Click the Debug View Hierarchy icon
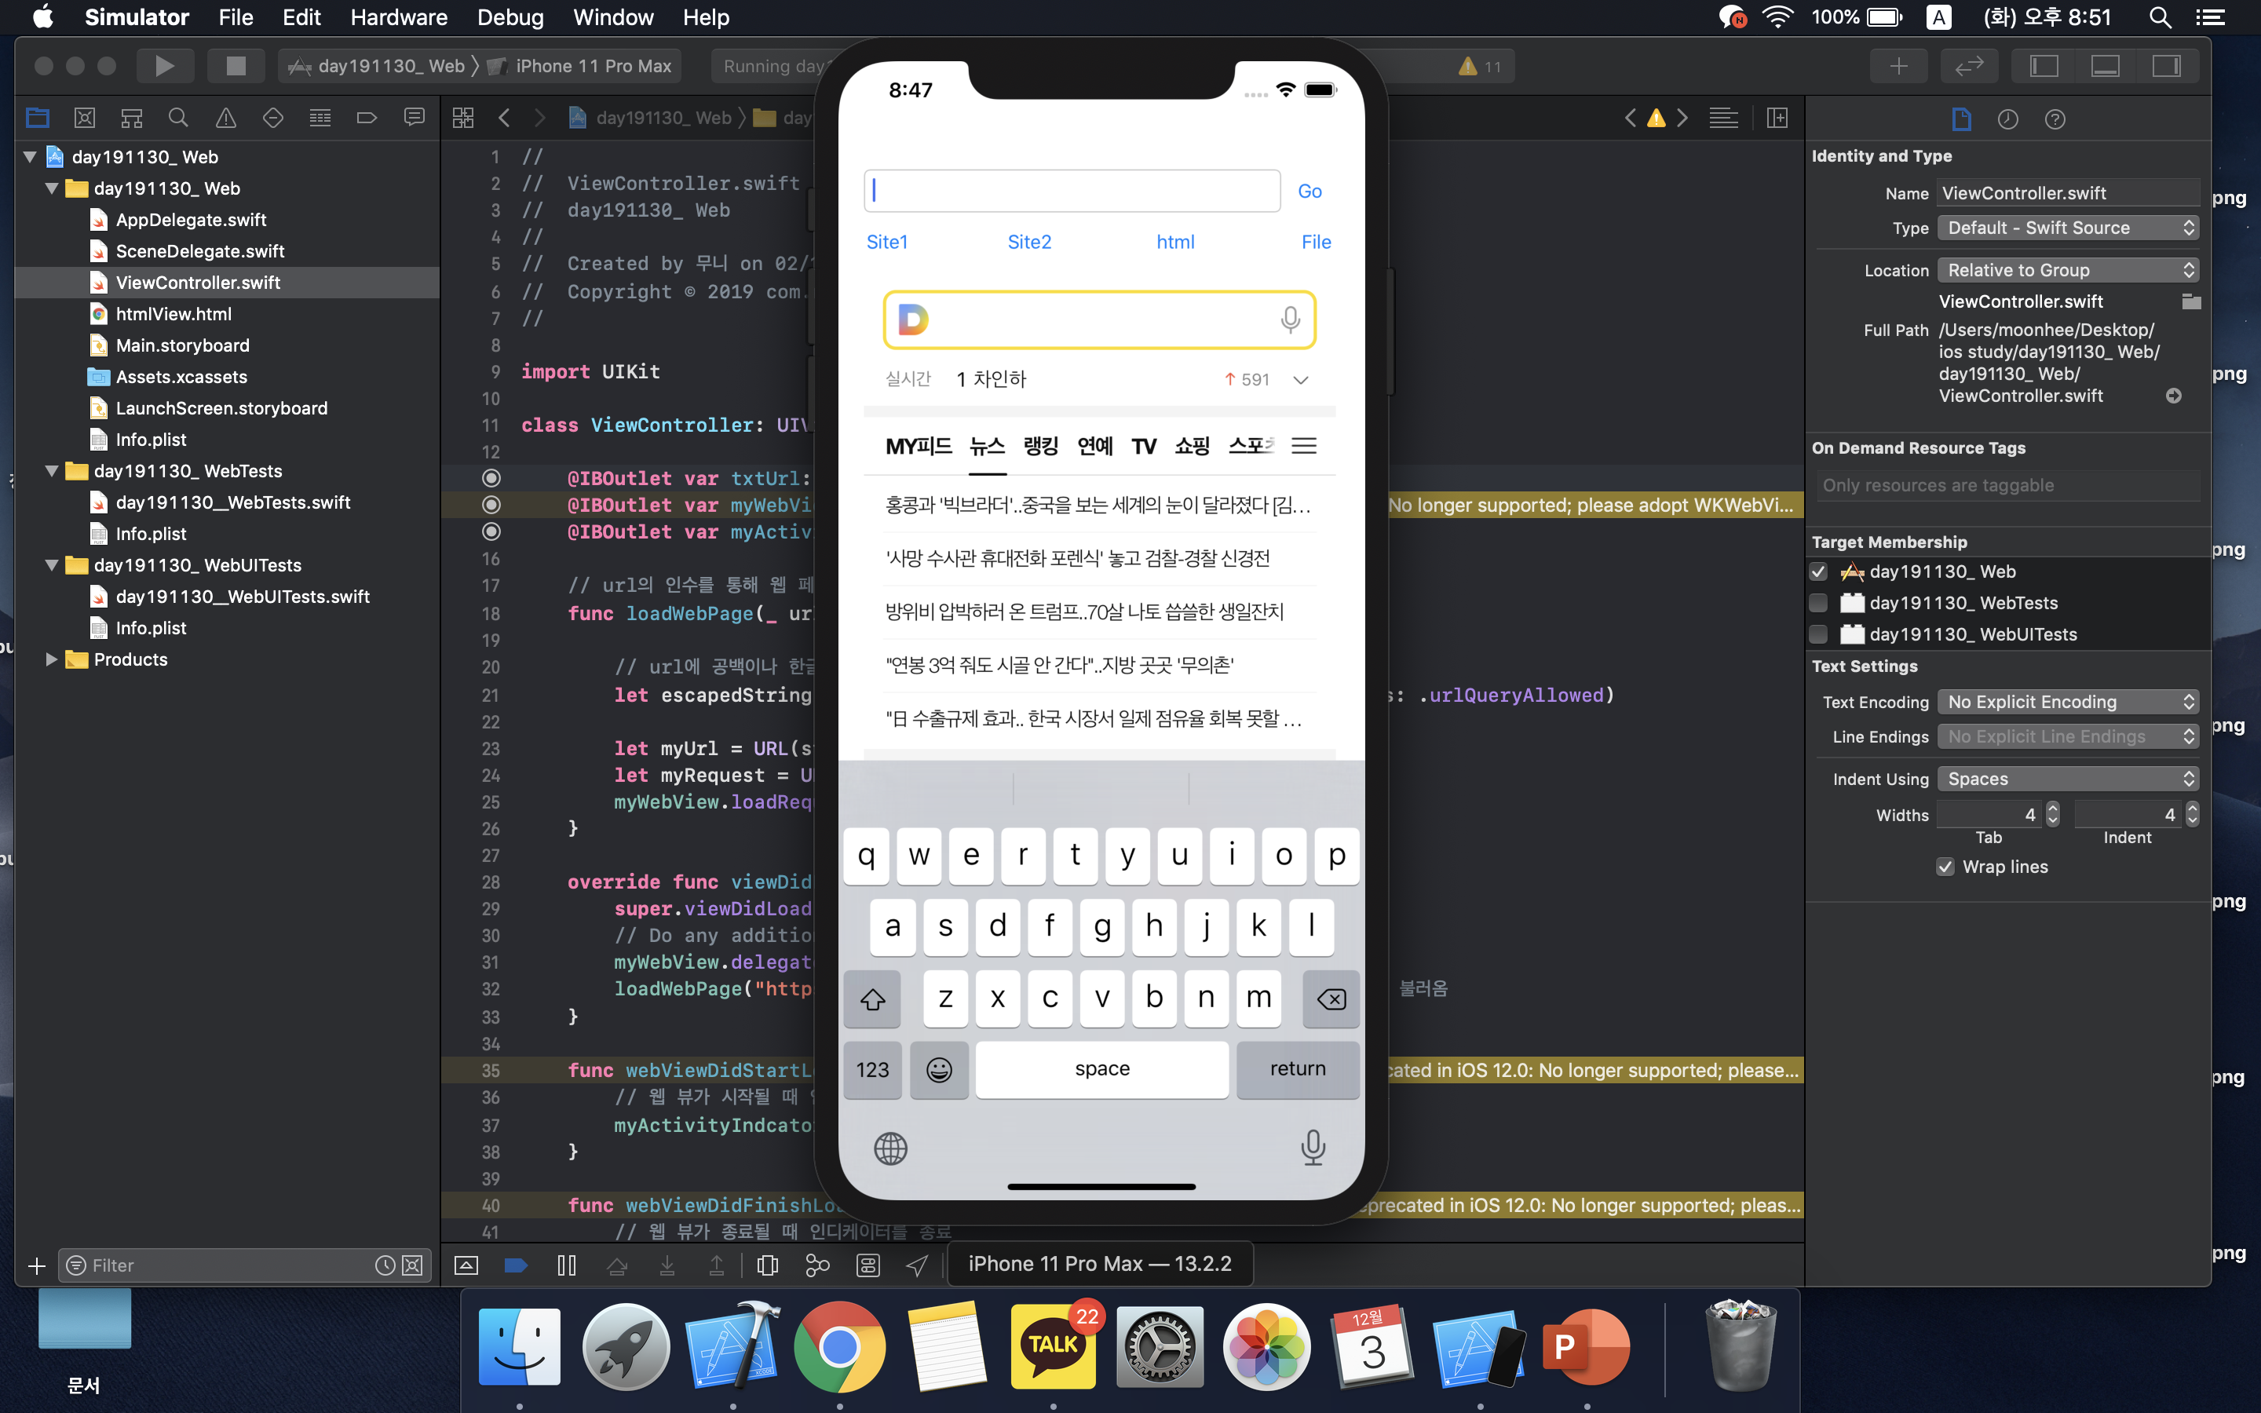Screen dimensions: 2261x1413 click(767, 1265)
